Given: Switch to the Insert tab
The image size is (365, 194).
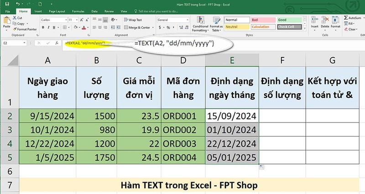Looking at the screenshot, I should 38,11.
